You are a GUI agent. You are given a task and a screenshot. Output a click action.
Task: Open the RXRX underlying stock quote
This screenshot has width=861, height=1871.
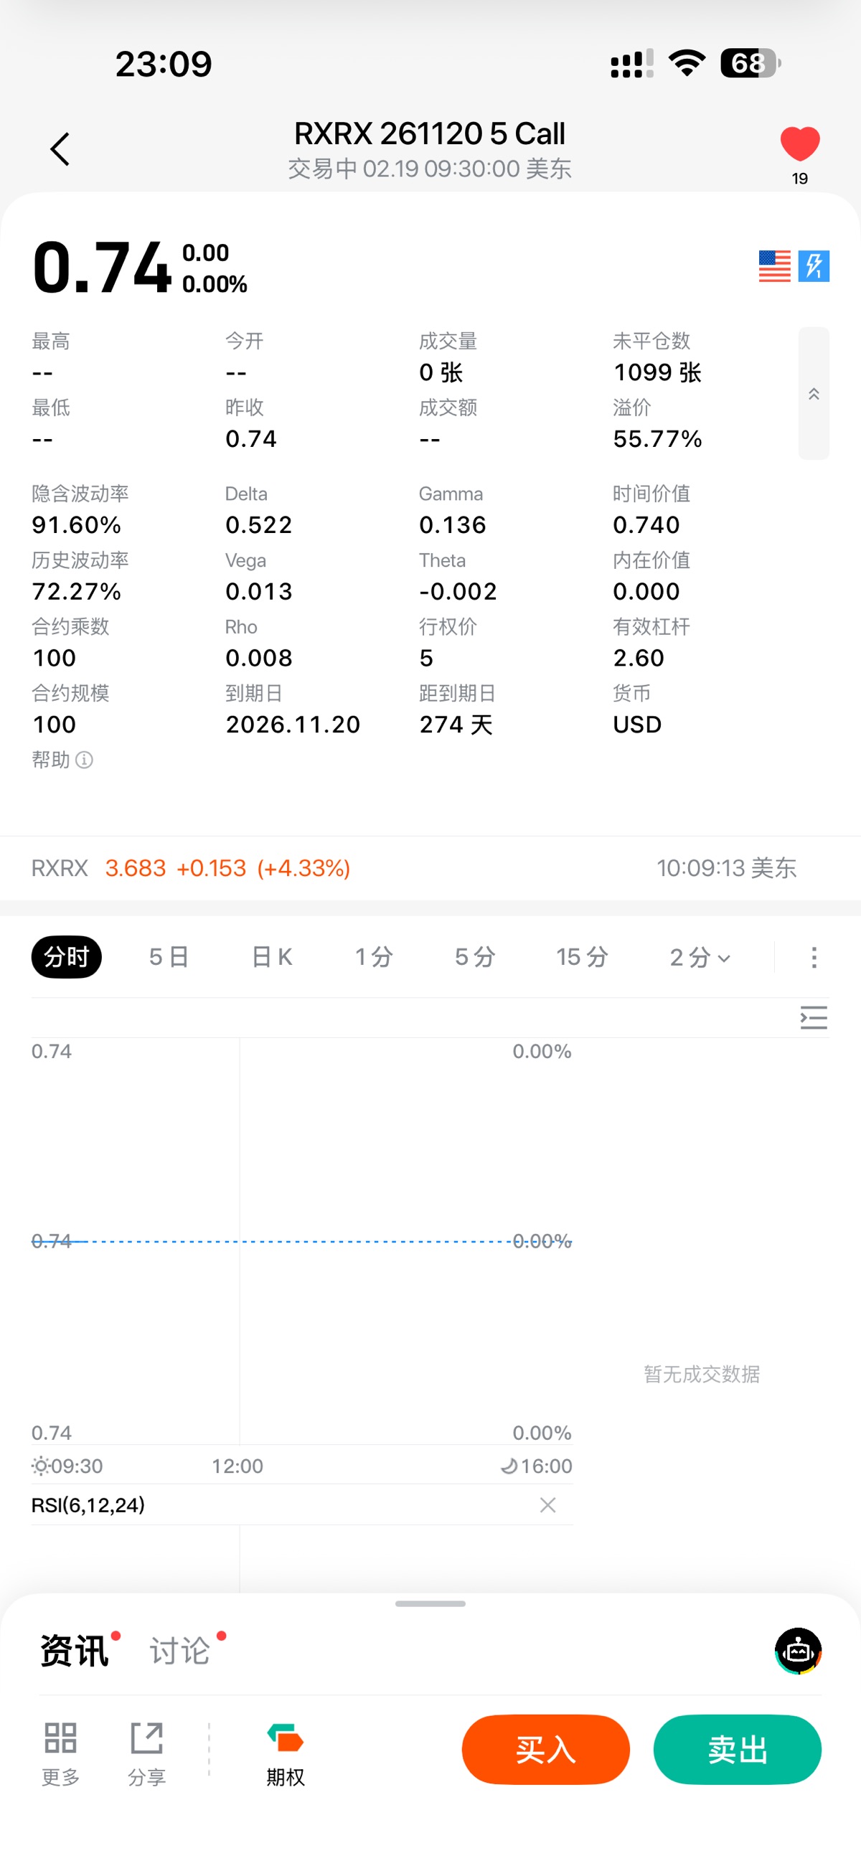click(x=190, y=868)
